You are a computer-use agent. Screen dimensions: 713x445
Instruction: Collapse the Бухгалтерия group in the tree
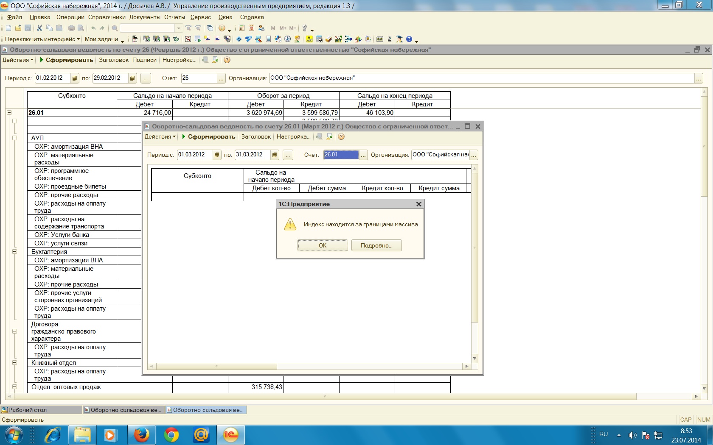coord(14,251)
